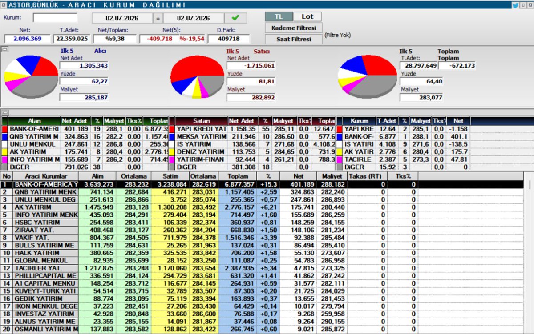Sort by Alim column header

click(x=97, y=176)
